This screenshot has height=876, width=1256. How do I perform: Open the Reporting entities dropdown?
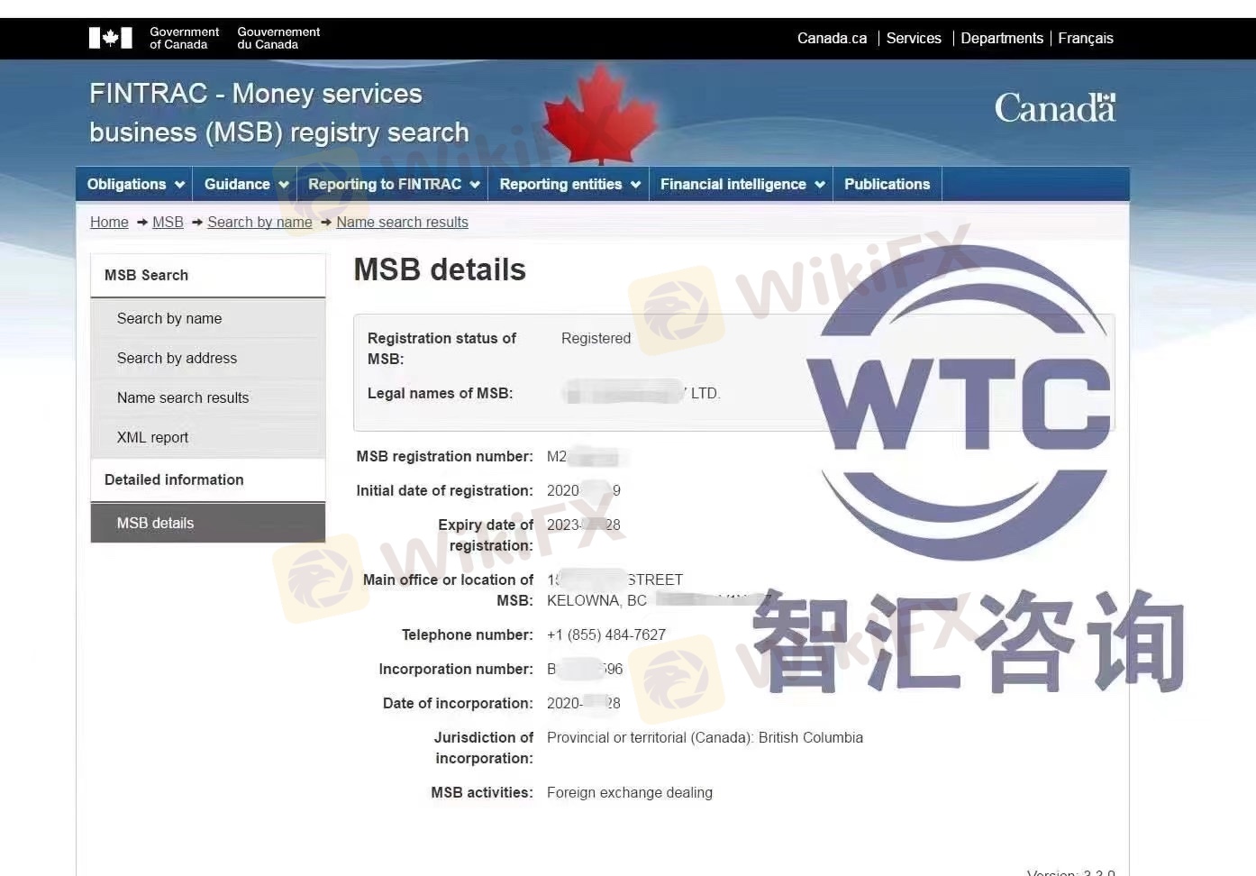point(569,184)
